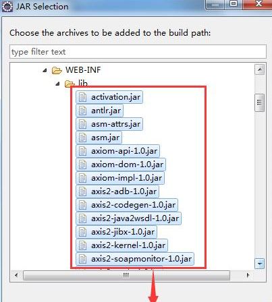
Task: Click the file icon beside antlr.jar
Action: pos(82,111)
